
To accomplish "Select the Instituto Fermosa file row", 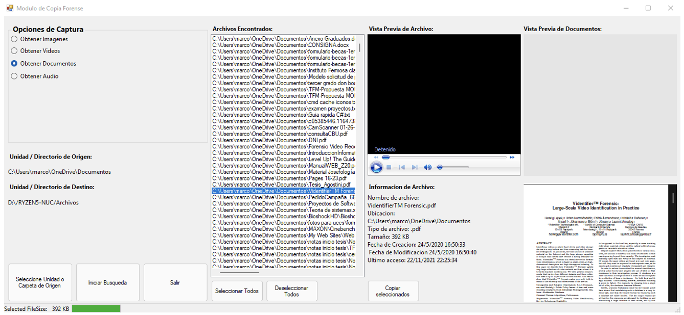I will (284, 70).
